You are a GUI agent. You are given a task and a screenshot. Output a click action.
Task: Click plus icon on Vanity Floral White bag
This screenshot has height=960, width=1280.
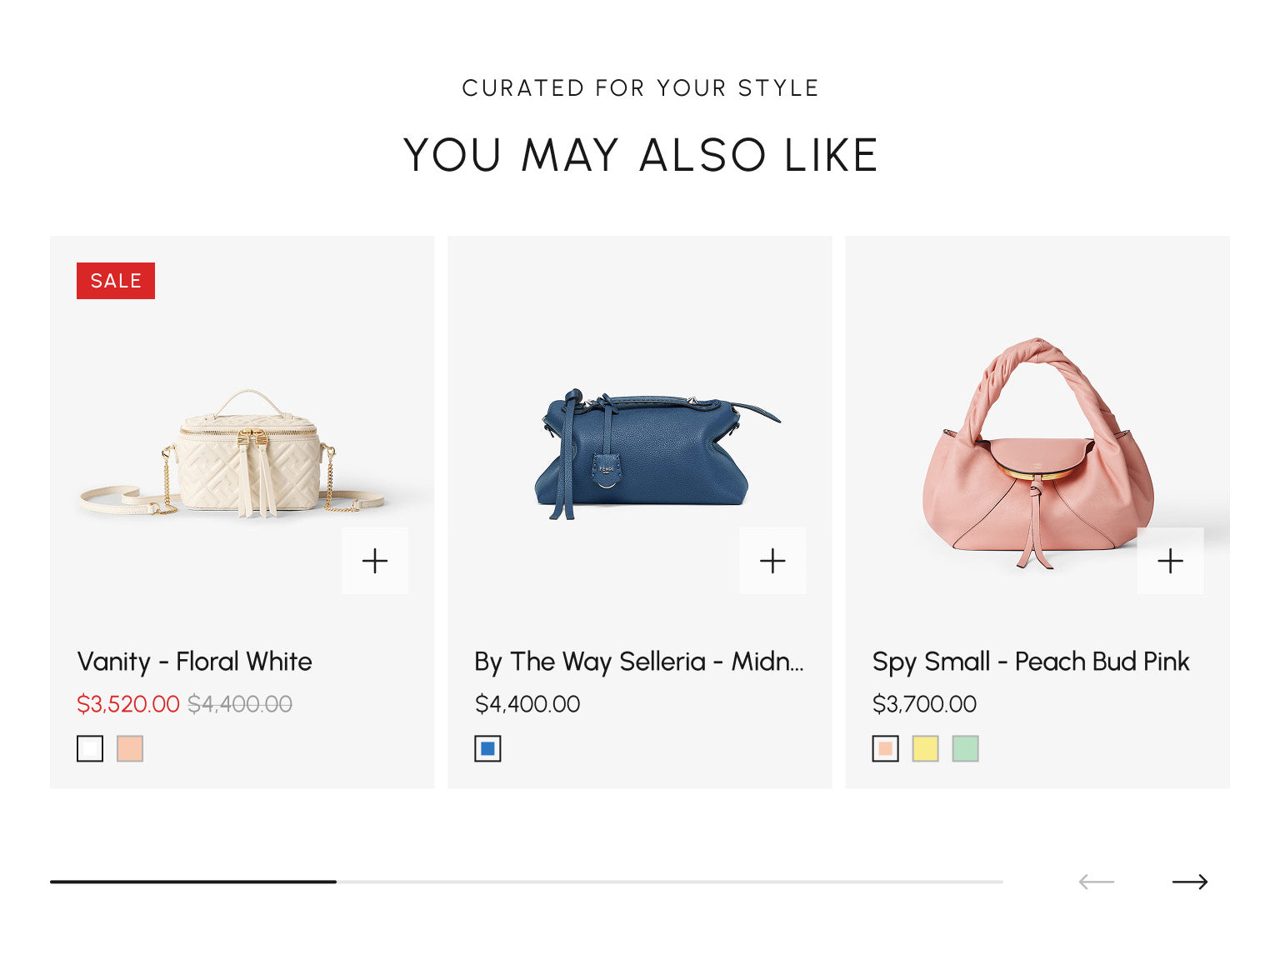tap(375, 561)
